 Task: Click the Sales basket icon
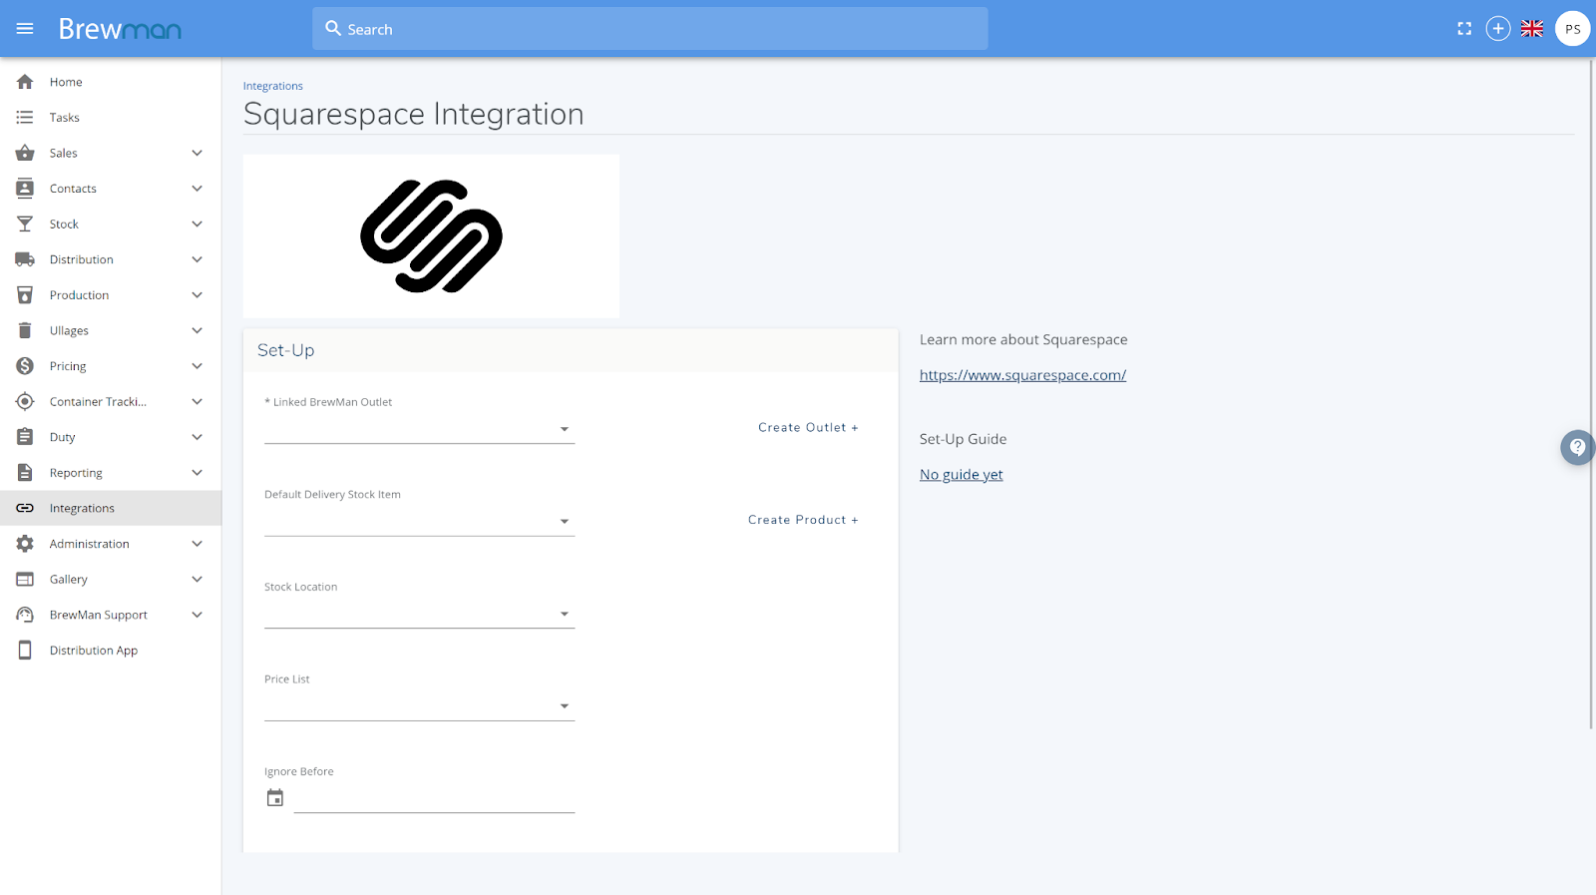click(x=25, y=153)
